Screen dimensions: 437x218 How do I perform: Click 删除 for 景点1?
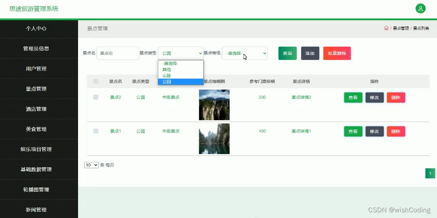click(396, 131)
